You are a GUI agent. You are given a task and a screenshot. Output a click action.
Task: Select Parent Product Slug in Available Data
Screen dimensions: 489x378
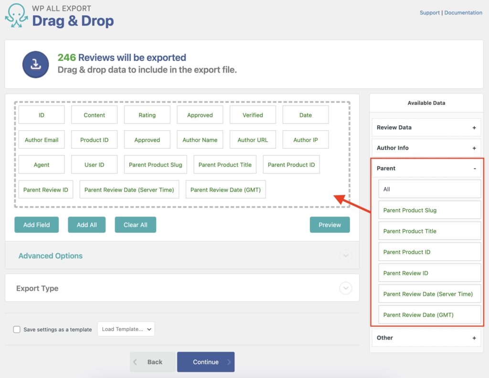click(x=429, y=210)
